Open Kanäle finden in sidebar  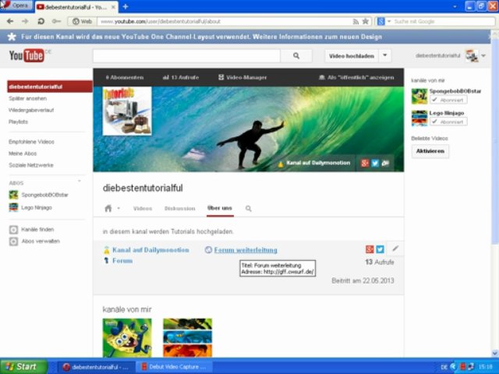tap(37, 230)
